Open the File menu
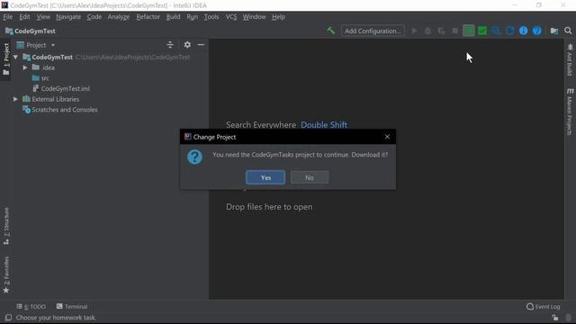This screenshot has height=324, width=576. [x=8, y=17]
